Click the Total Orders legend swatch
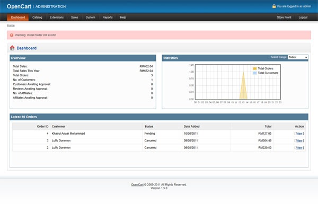The height and width of the screenshot is (204, 318). [x=255, y=68]
